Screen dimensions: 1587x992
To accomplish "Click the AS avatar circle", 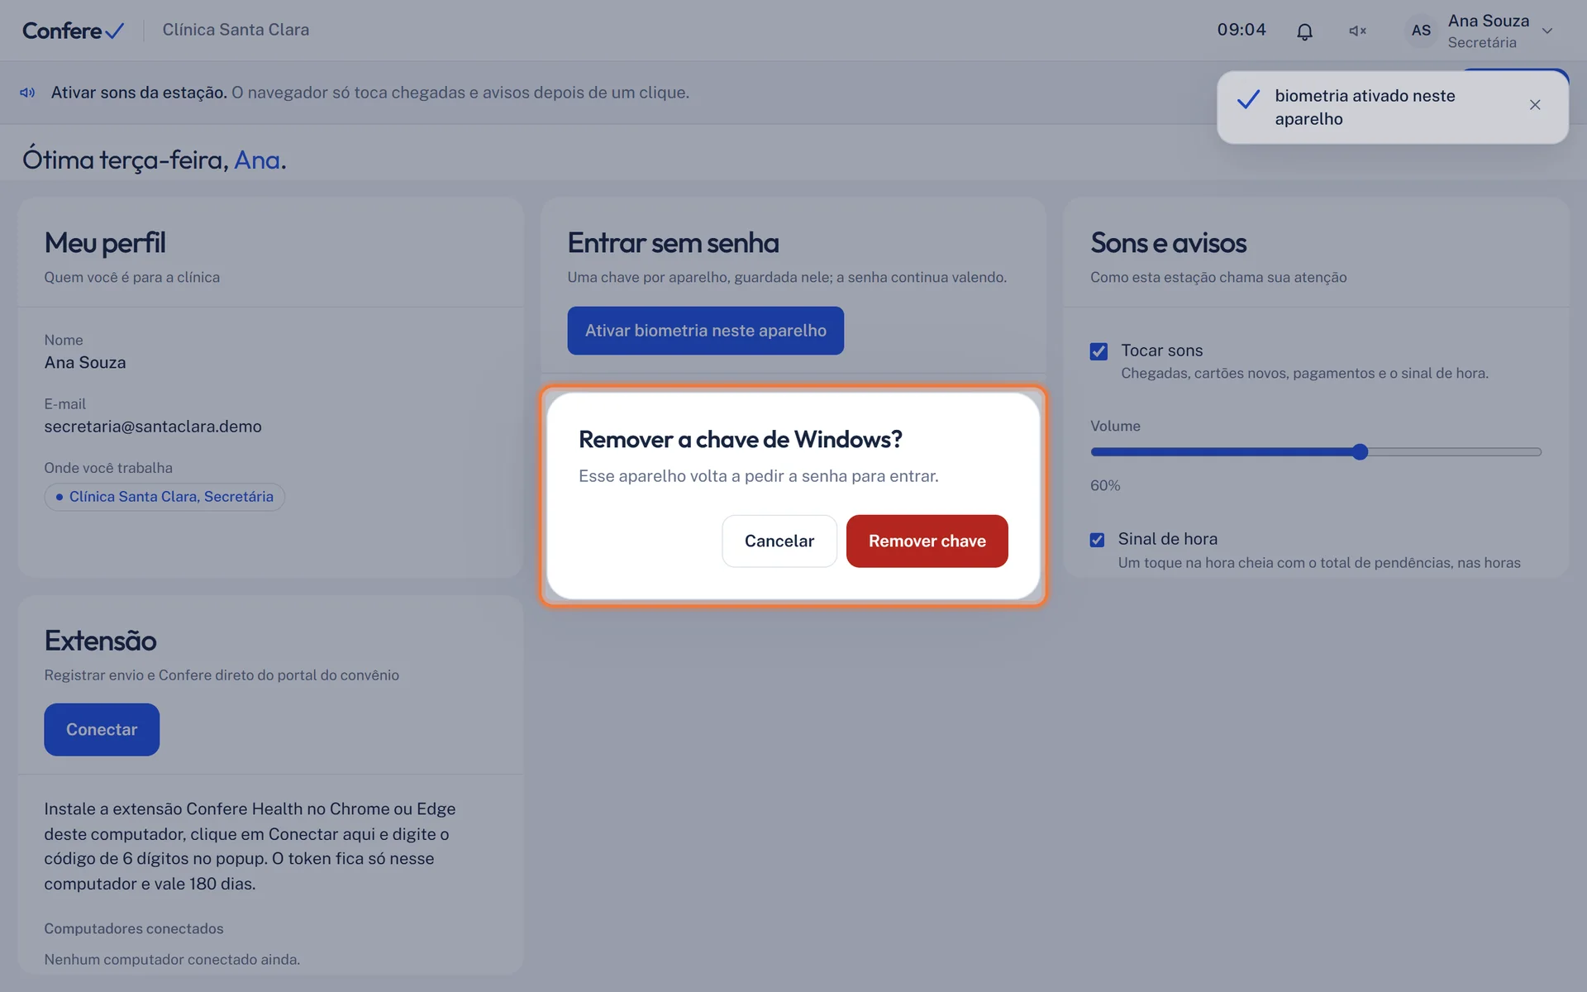I will [x=1421, y=31].
